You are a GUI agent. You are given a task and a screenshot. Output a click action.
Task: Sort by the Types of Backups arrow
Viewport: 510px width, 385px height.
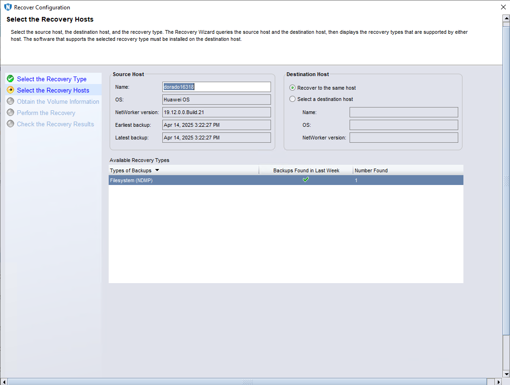(157, 170)
